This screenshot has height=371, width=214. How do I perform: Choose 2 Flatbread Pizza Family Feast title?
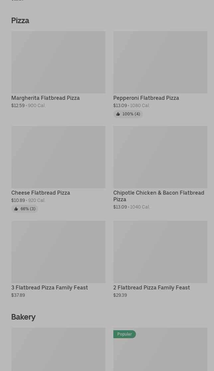click(152, 288)
